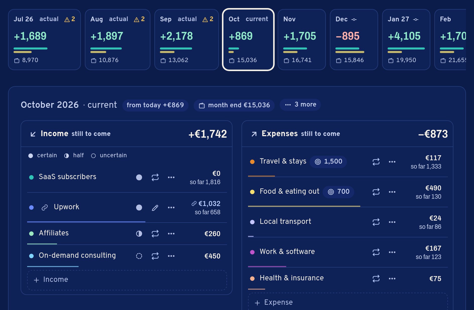The image size is (474, 310).
Task: Click the recurring icon for Work & software
Action: [x=376, y=252]
